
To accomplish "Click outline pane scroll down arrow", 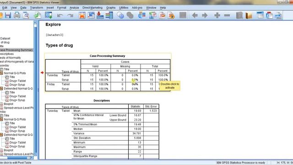I will (35, 154).
